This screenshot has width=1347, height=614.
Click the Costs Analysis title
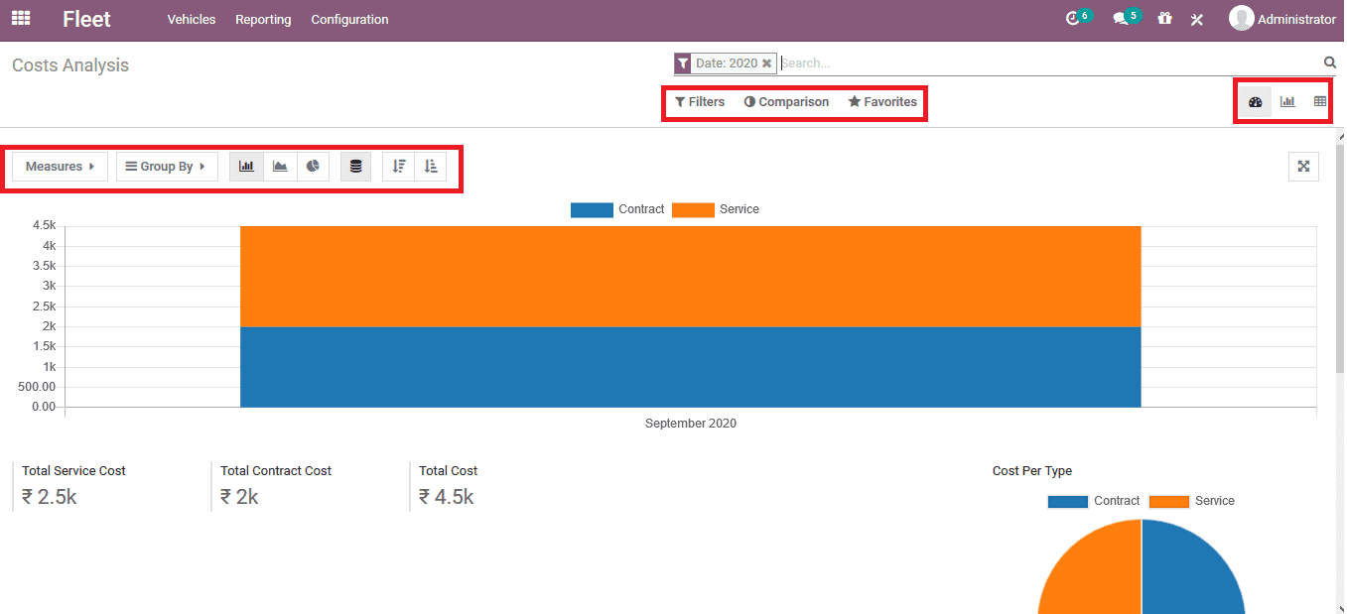[x=70, y=65]
